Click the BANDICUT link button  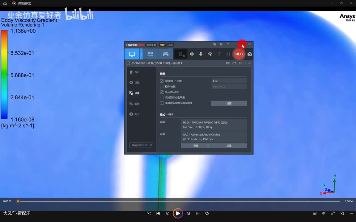tap(141, 145)
